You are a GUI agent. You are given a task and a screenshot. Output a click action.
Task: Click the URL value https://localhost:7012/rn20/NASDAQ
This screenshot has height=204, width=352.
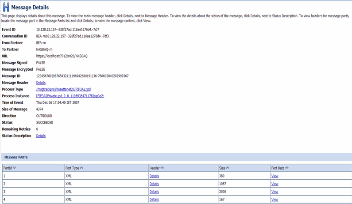(62, 56)
